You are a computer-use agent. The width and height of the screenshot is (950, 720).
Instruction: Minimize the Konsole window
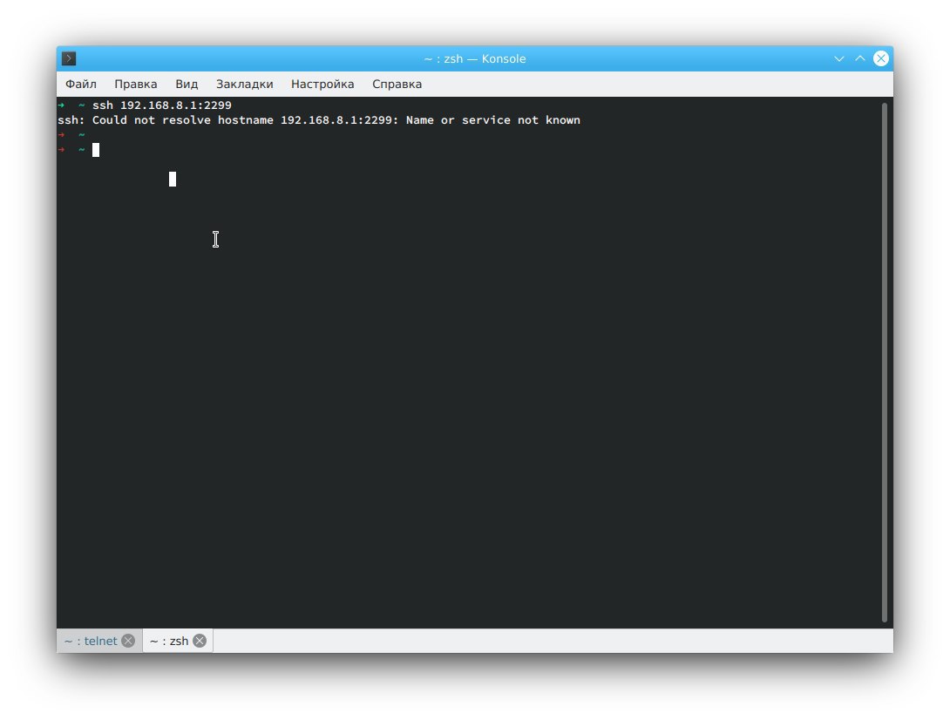point(839,58)
